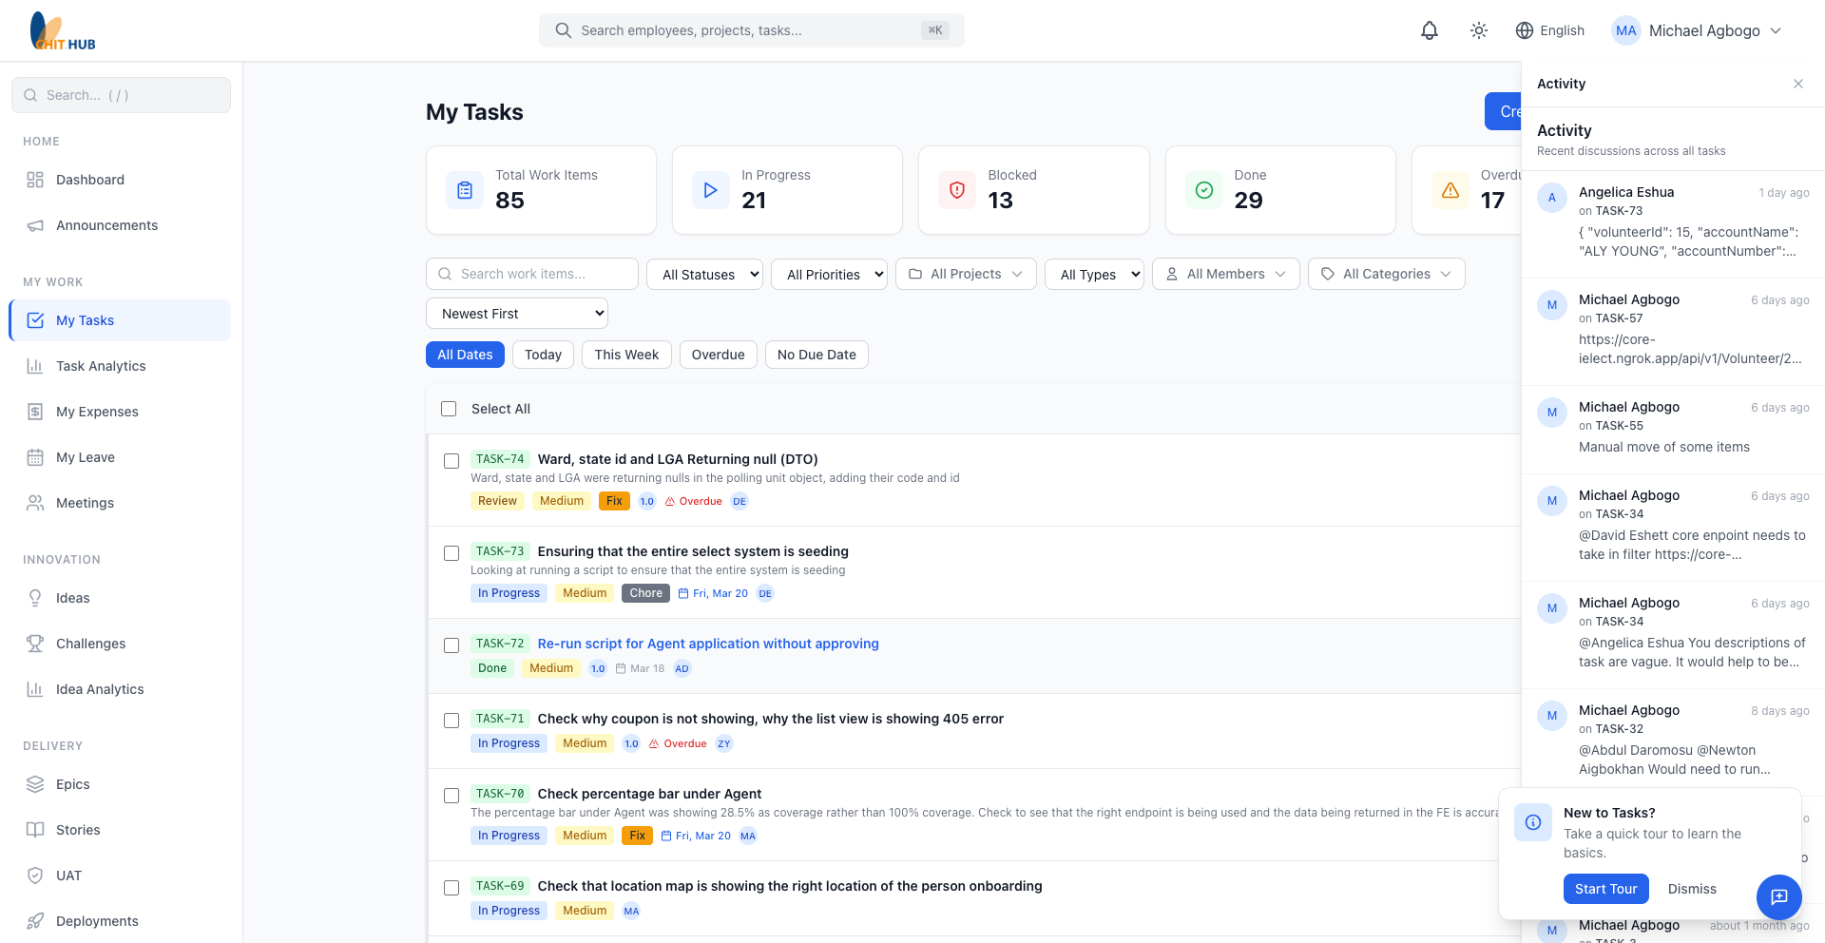
Task: Open the Meetings sidebar icon
Action: (34, 503)
